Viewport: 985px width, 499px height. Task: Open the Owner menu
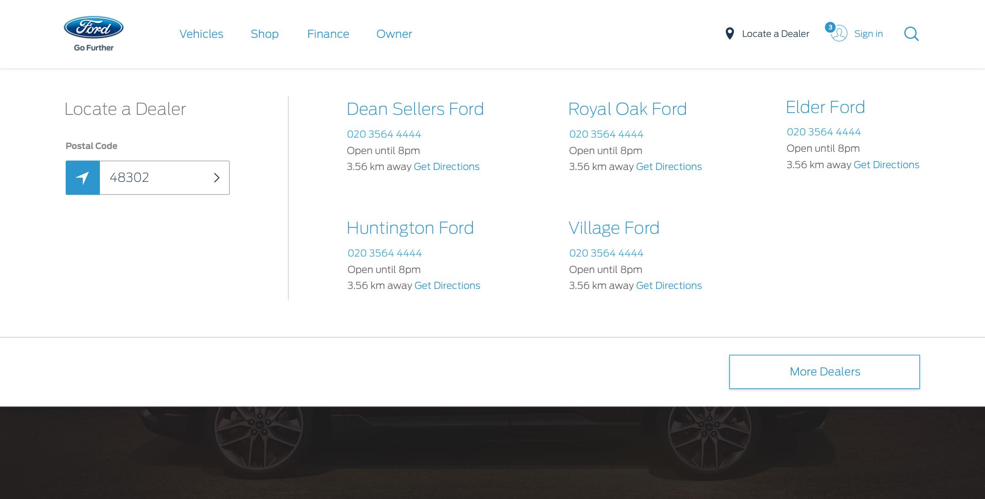(394, 34)
